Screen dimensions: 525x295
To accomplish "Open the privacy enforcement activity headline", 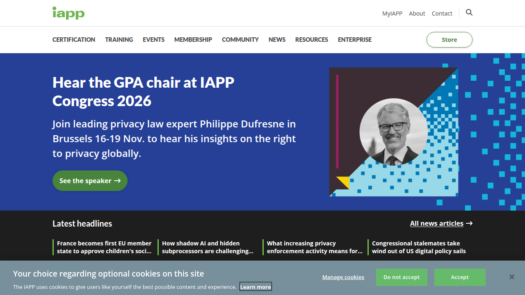I will (315, 247).
